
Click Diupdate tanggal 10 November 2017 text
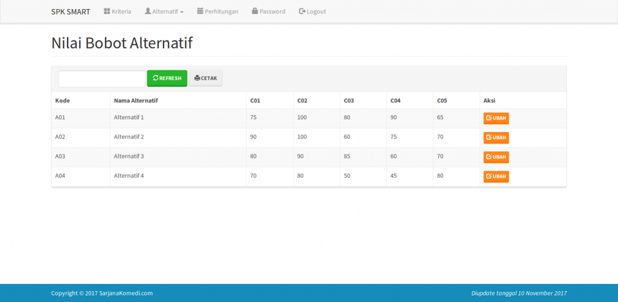pyautogui.click(x=519, y=293)
